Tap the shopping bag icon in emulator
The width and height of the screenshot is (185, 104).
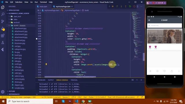pyautogui.click(x=172, y=71)
